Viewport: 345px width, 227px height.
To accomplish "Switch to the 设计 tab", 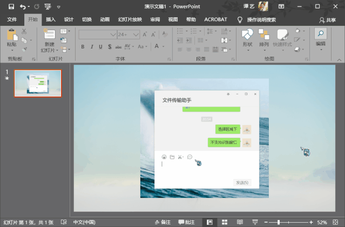I will pyautogui.click(x=69, y=19).
